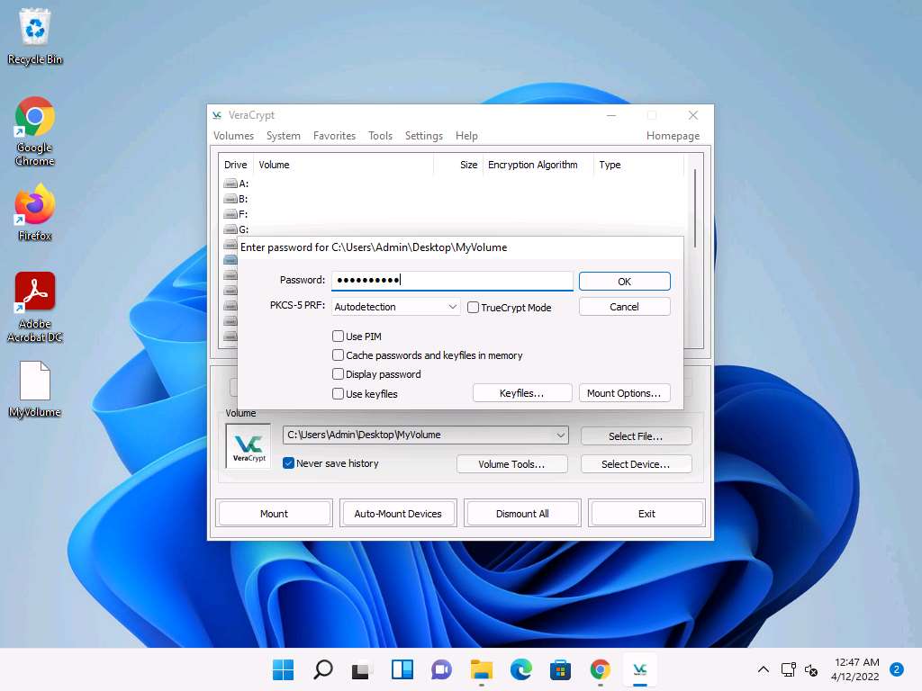Open Microsoft Edge from the taskbar

[x=521, y=669]
